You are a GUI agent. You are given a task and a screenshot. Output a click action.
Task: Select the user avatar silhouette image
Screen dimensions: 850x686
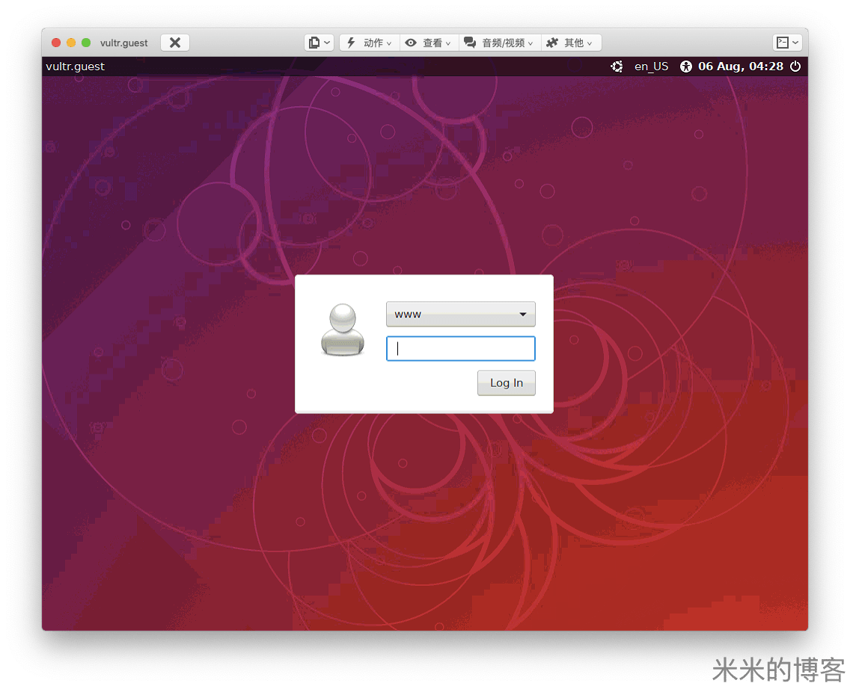coord(343,329)
